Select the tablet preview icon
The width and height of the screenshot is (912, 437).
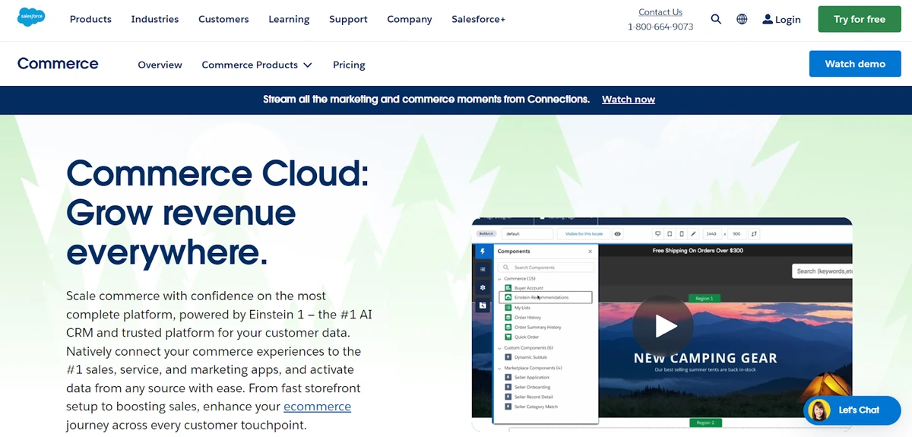[x=670, y=234]
